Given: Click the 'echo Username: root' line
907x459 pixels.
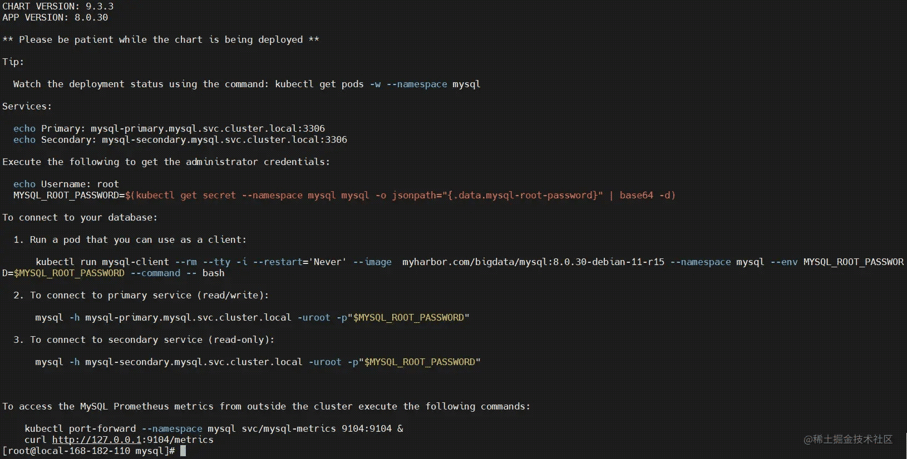Looking at the screenshot, I should click(66, 184).
